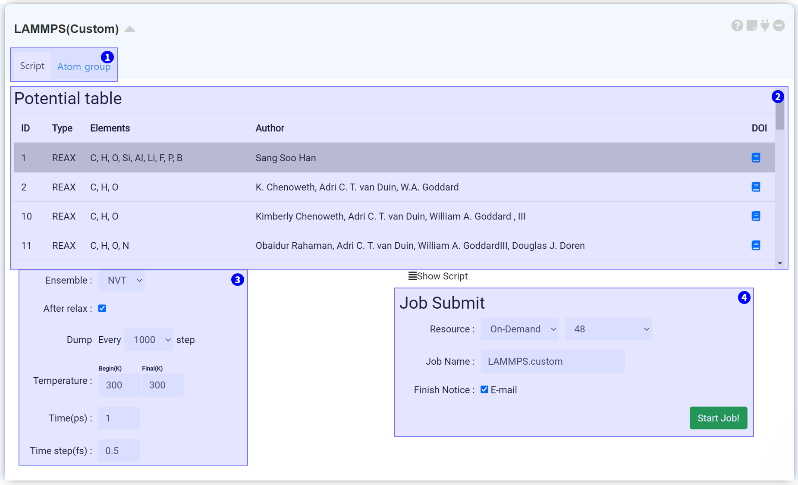This screenshot has height=485, width=798.
Task: Switch to the Script tab
Action: [x=32, y=66]
